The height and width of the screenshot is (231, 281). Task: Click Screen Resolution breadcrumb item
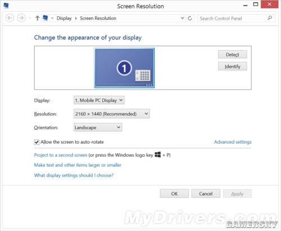pyautogui.click(x=98, y=18)
